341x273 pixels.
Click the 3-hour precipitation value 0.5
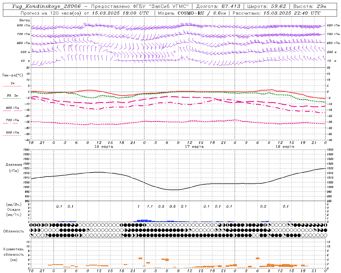(172, 206)
